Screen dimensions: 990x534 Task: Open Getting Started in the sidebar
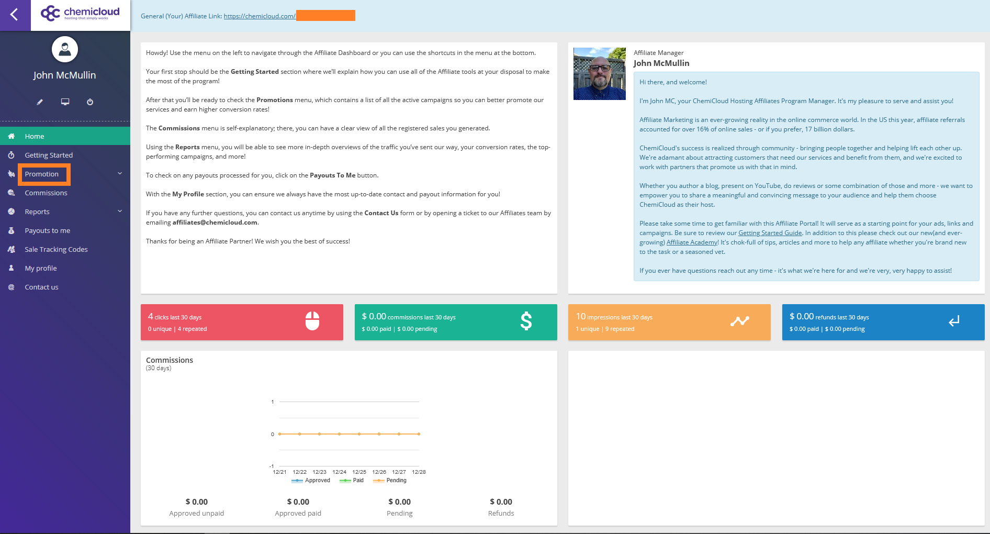pyautogui.click(x=49, y=155)
